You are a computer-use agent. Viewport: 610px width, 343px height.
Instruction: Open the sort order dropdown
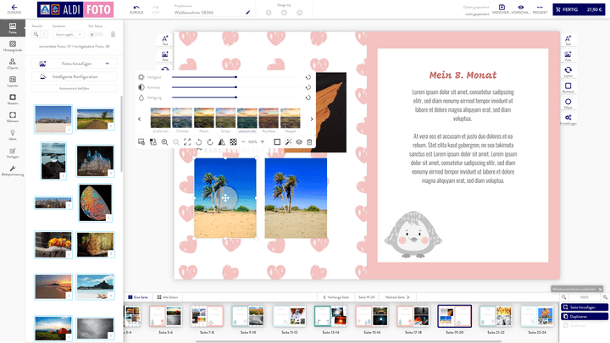click(x=67, y=34)
